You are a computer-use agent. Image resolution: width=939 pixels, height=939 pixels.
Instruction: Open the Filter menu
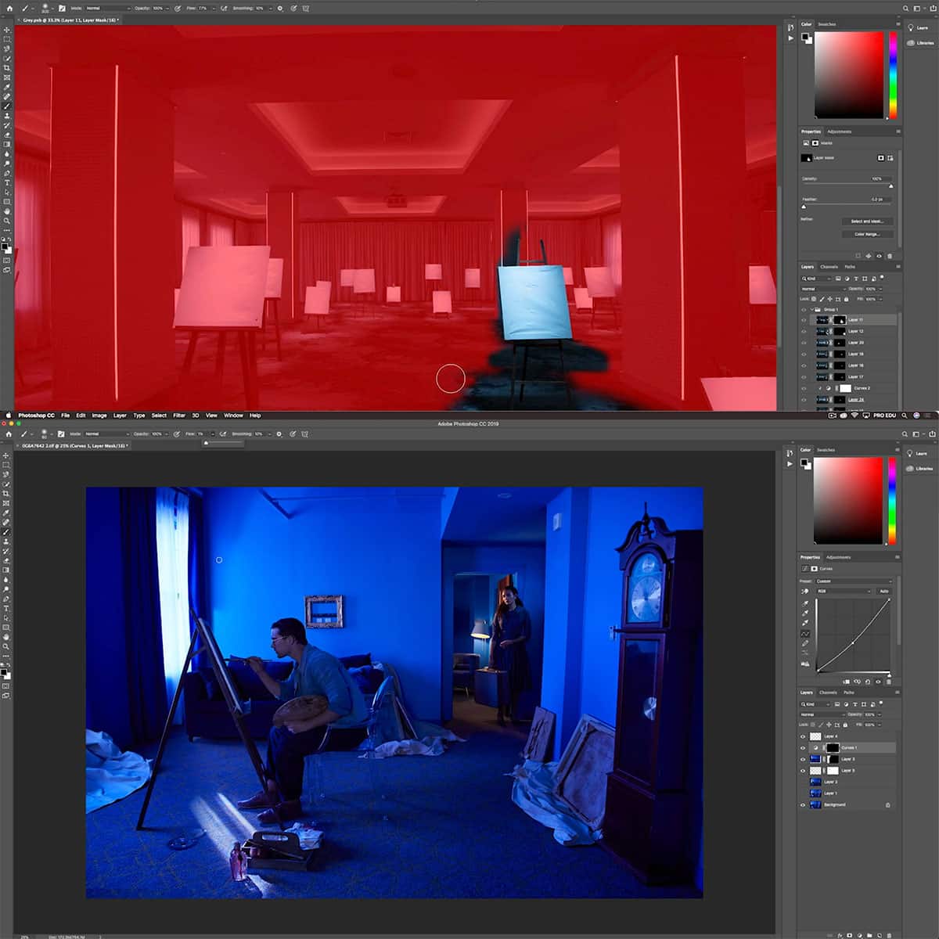pyautogui.click(x=180, y=416)
